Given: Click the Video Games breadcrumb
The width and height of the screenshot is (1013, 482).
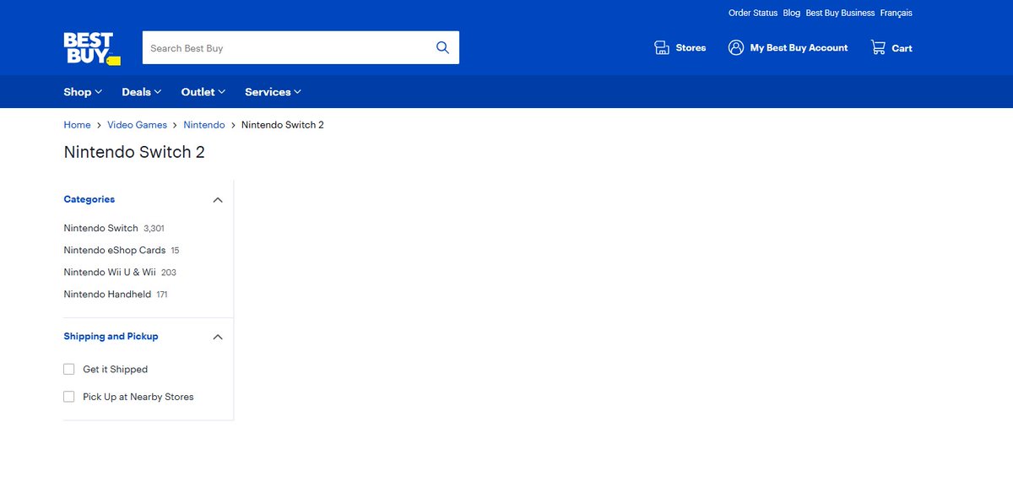Looking at the screenshot, I should pos(137,125).
